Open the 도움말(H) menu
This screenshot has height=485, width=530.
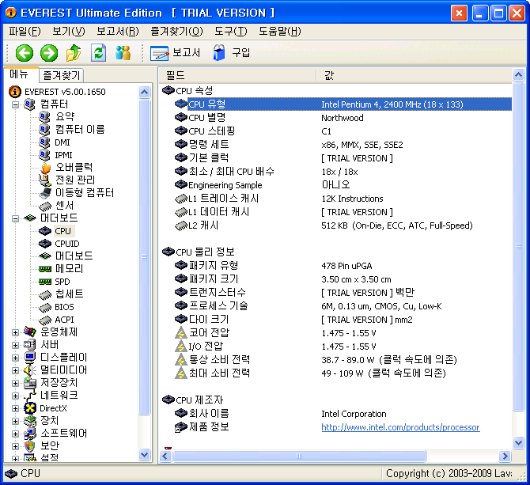280,32
